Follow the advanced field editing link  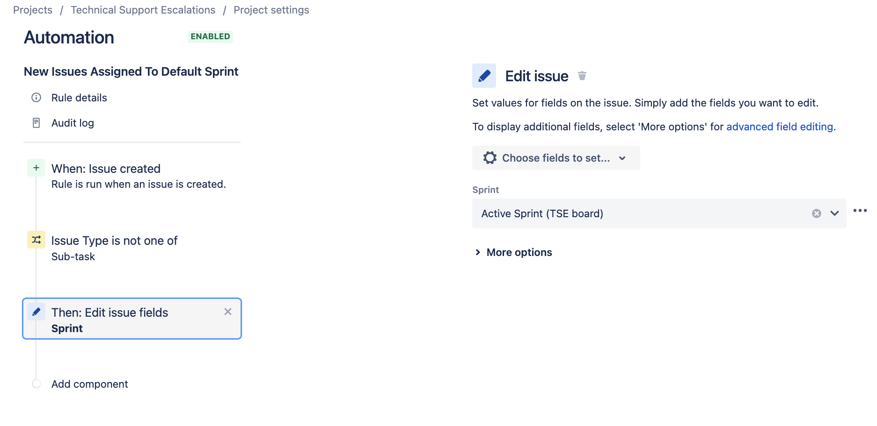(x=779, y=126)
